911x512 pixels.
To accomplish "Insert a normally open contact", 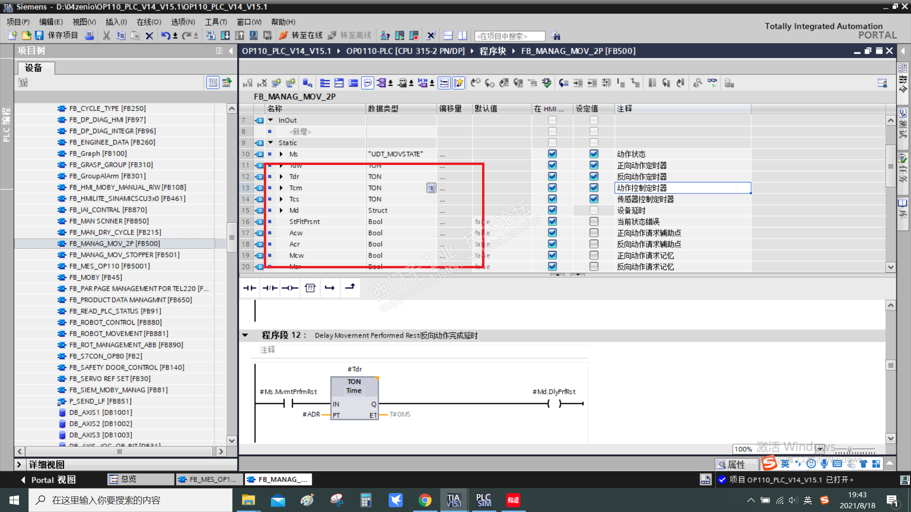I will 250,288.
